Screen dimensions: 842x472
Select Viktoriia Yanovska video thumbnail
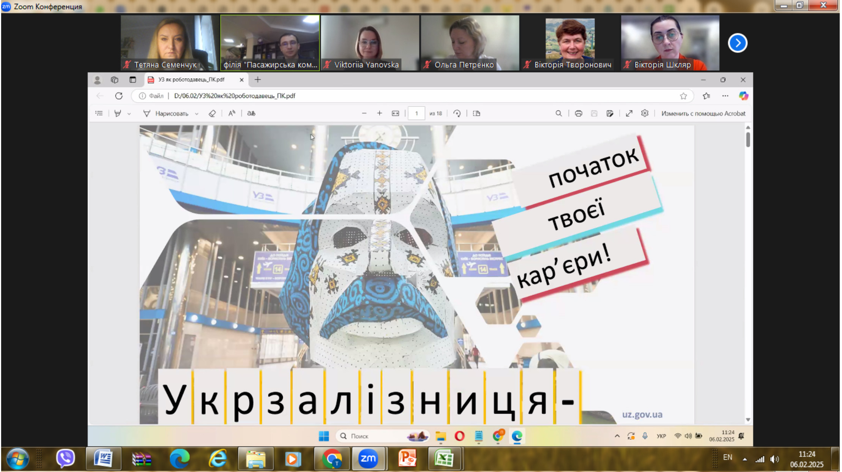point(370,43)
